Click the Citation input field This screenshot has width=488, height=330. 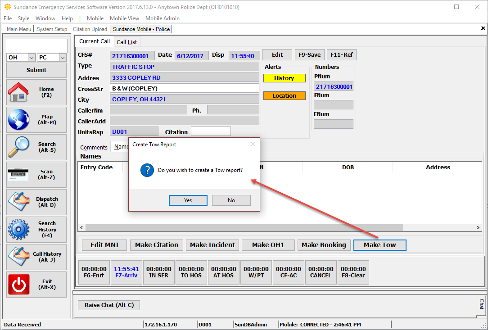click(211, 132)
